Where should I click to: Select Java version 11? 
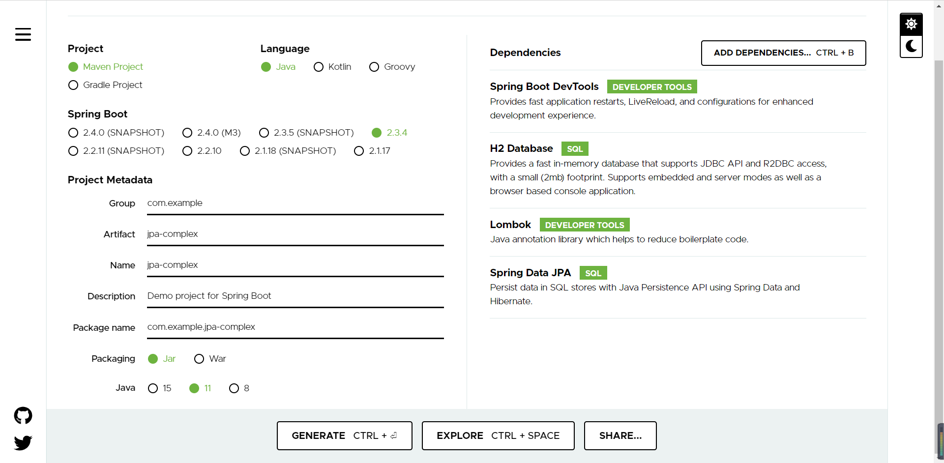click(200, 388)
